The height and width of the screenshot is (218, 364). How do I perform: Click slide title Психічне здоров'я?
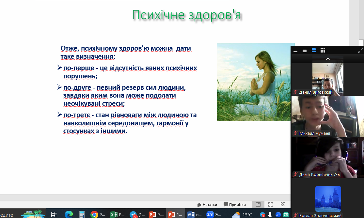click(186, 15)
